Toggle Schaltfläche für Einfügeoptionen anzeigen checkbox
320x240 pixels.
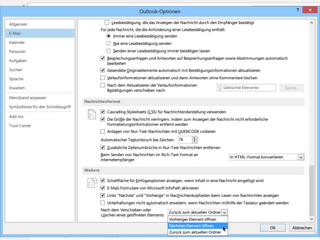pos(103,181)
